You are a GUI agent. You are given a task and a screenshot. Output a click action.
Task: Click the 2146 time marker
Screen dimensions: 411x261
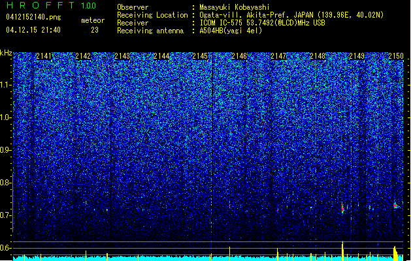239,56
